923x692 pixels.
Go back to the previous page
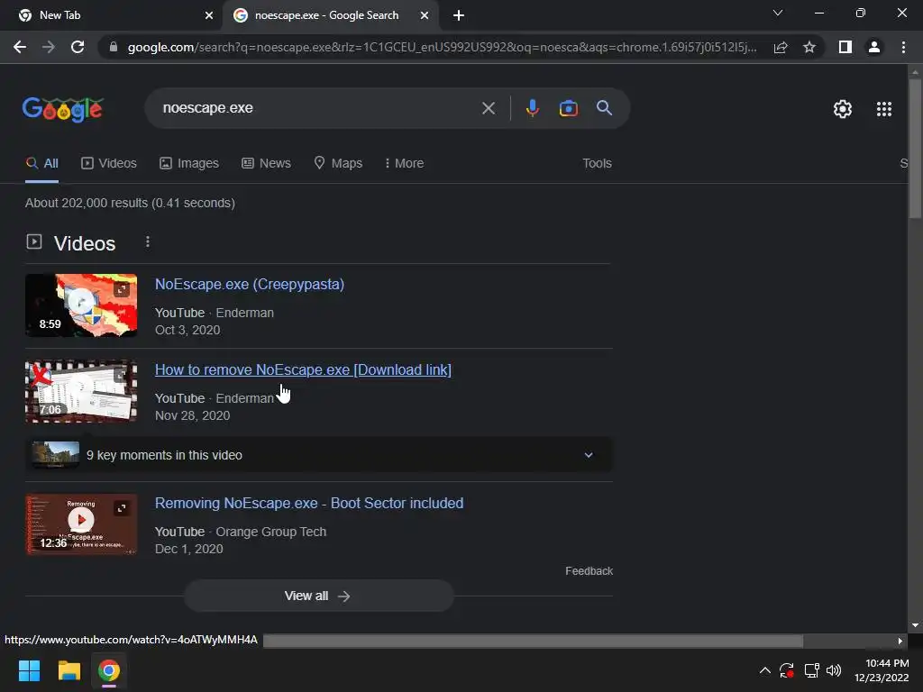(20, 47)
